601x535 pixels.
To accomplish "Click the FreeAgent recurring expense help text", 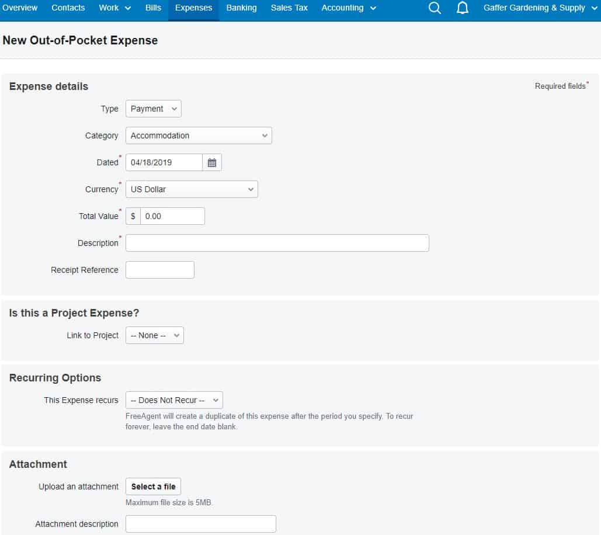I will click(x=269, y=422).
